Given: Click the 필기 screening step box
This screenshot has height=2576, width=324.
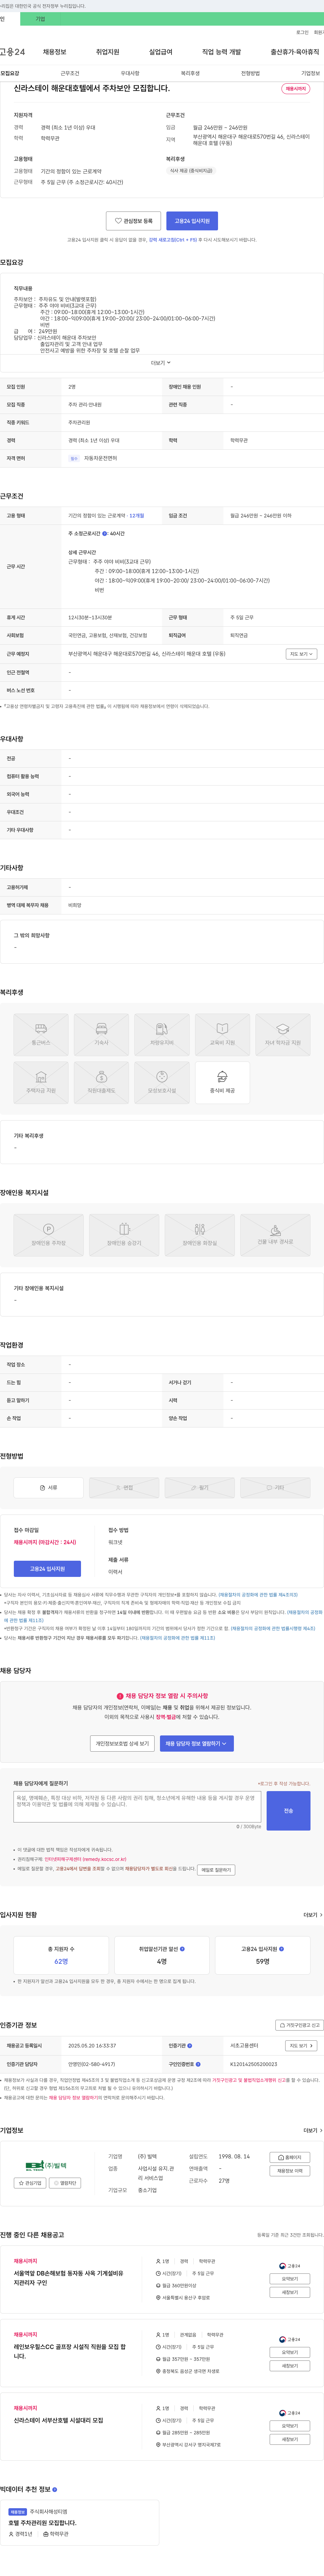Looking at the screenshot, I should pyautogui.click(x=200, y=1488).
